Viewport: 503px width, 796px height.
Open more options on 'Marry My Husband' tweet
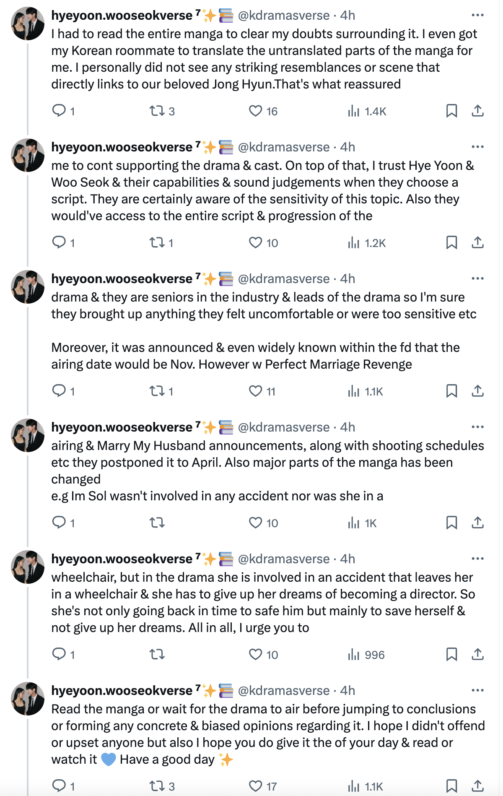pyautogui.click(x=477, y=427)
